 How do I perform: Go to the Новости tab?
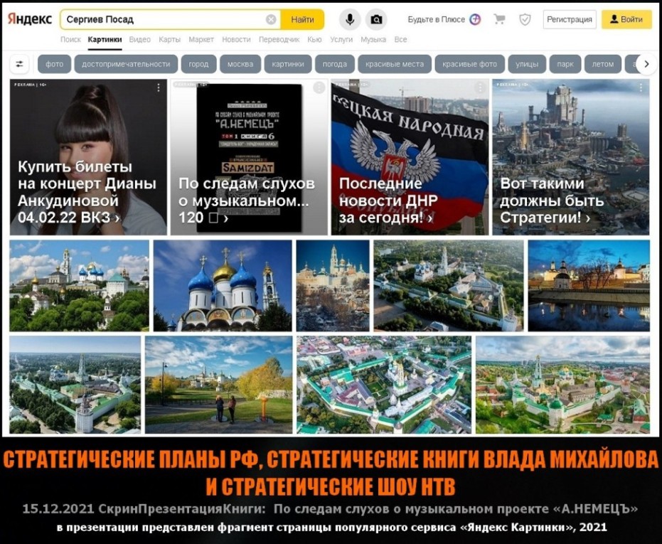pos(236,39)
